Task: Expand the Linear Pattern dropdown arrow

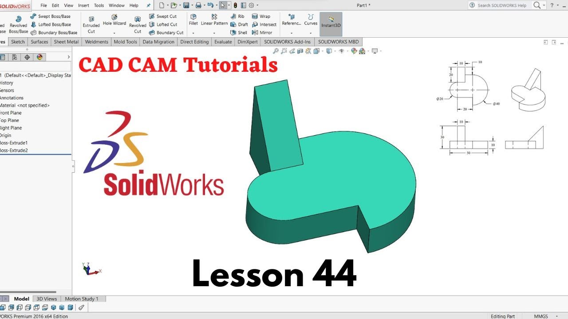Action: click(x=214, y=33)
